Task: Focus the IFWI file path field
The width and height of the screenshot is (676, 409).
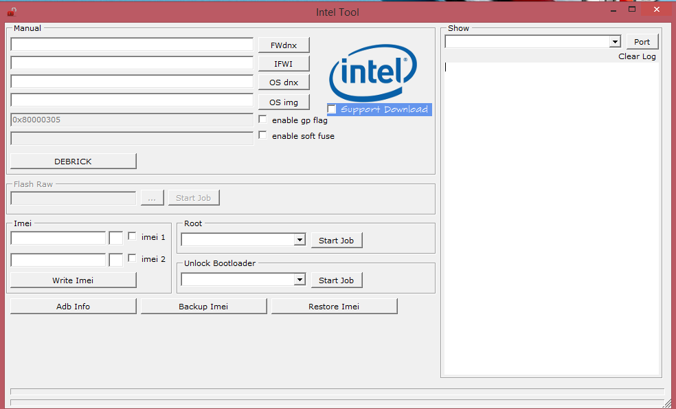Action: pyautogui.click(x=132, y=63)
